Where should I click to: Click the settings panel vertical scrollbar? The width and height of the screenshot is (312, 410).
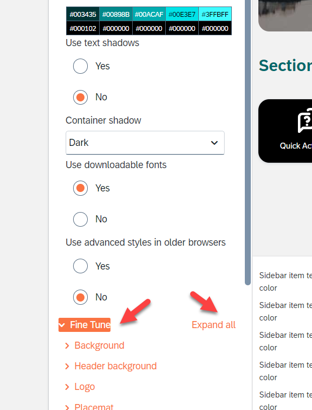click(x=248, y=141)
